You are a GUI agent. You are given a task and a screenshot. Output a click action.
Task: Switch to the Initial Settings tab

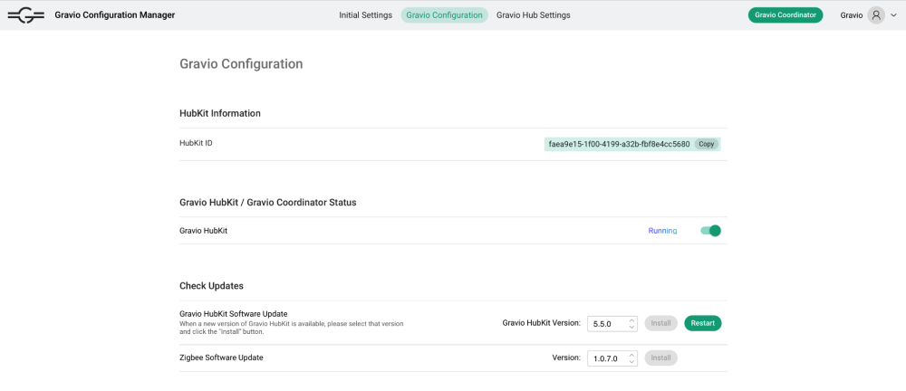365,15
